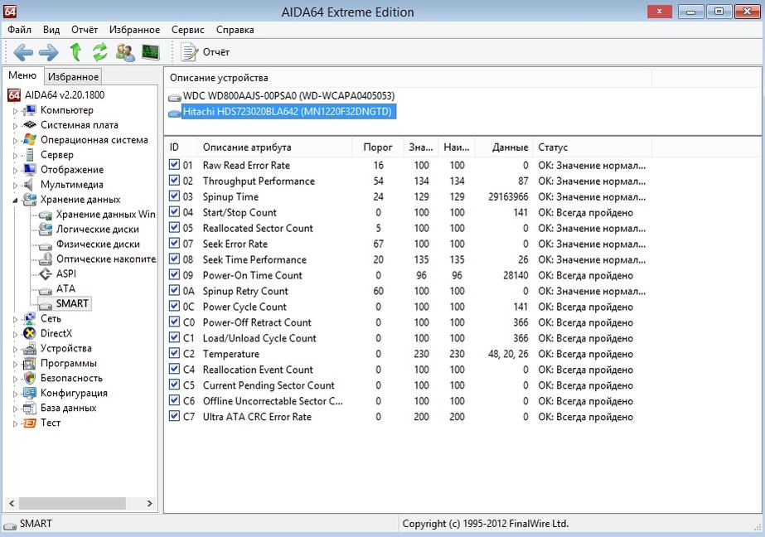Select the Hitachi HDS723020BLA642 drive
Viewport: 765px width, 537px height.
coord(282,112)
